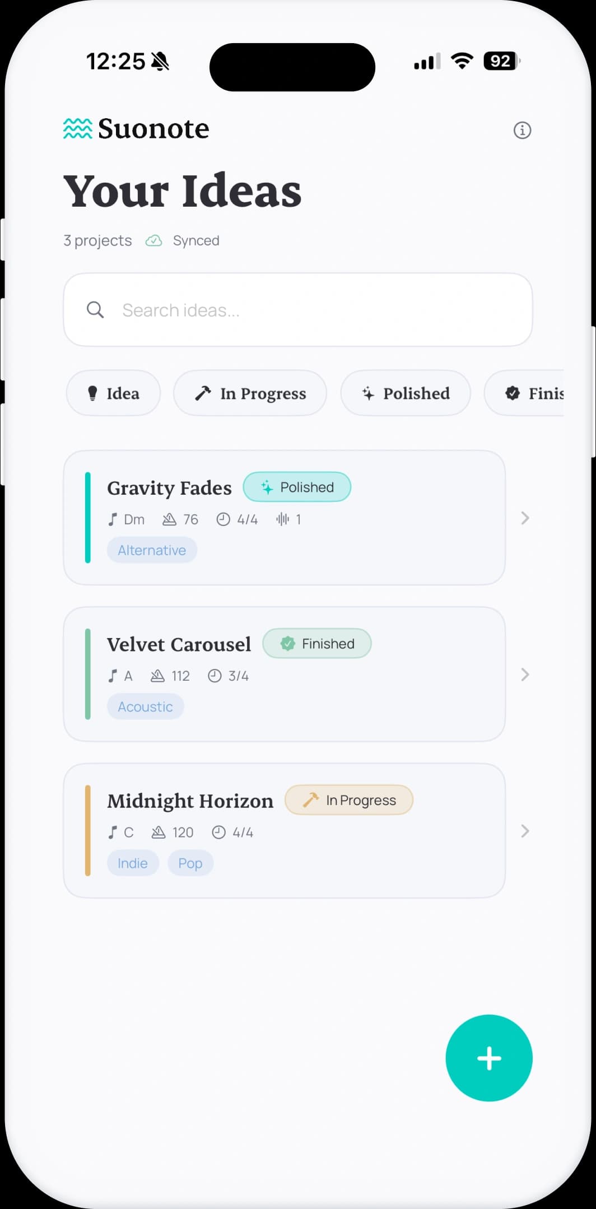Click the Polished status badge on Gravity Fades
Viewport: 596px width, 1209px height.
click(296, 487)
